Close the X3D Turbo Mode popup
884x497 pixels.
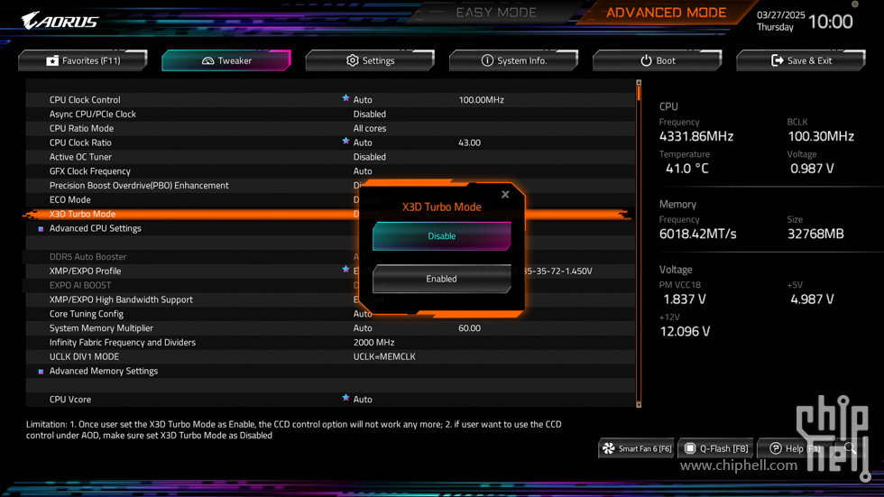coord(505,195)
